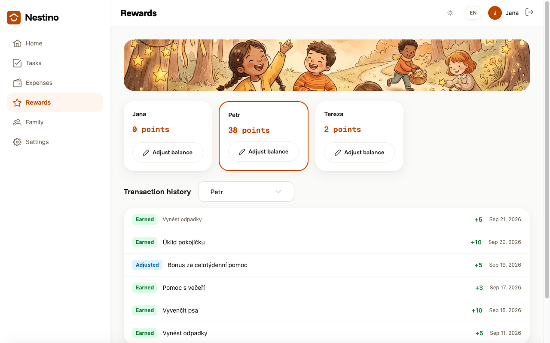
Task: Go to Home in the sidebar
Action: click(x=55, y=43)
